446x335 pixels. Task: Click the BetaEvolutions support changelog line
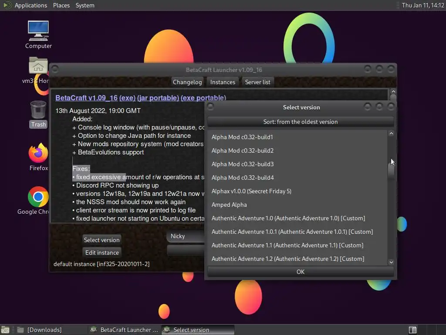pos(108,152)
